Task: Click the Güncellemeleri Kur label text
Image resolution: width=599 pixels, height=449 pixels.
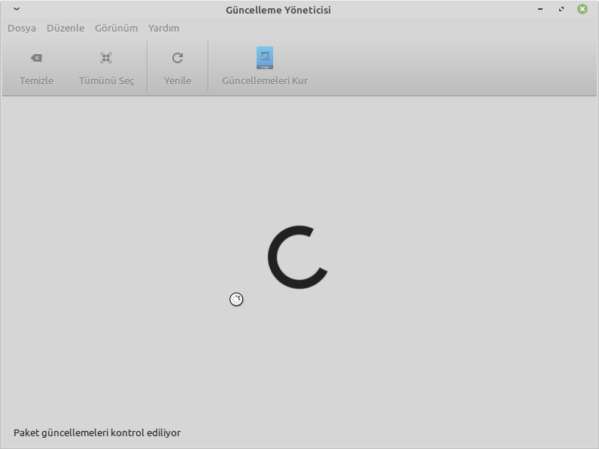Action: [265, 81]
